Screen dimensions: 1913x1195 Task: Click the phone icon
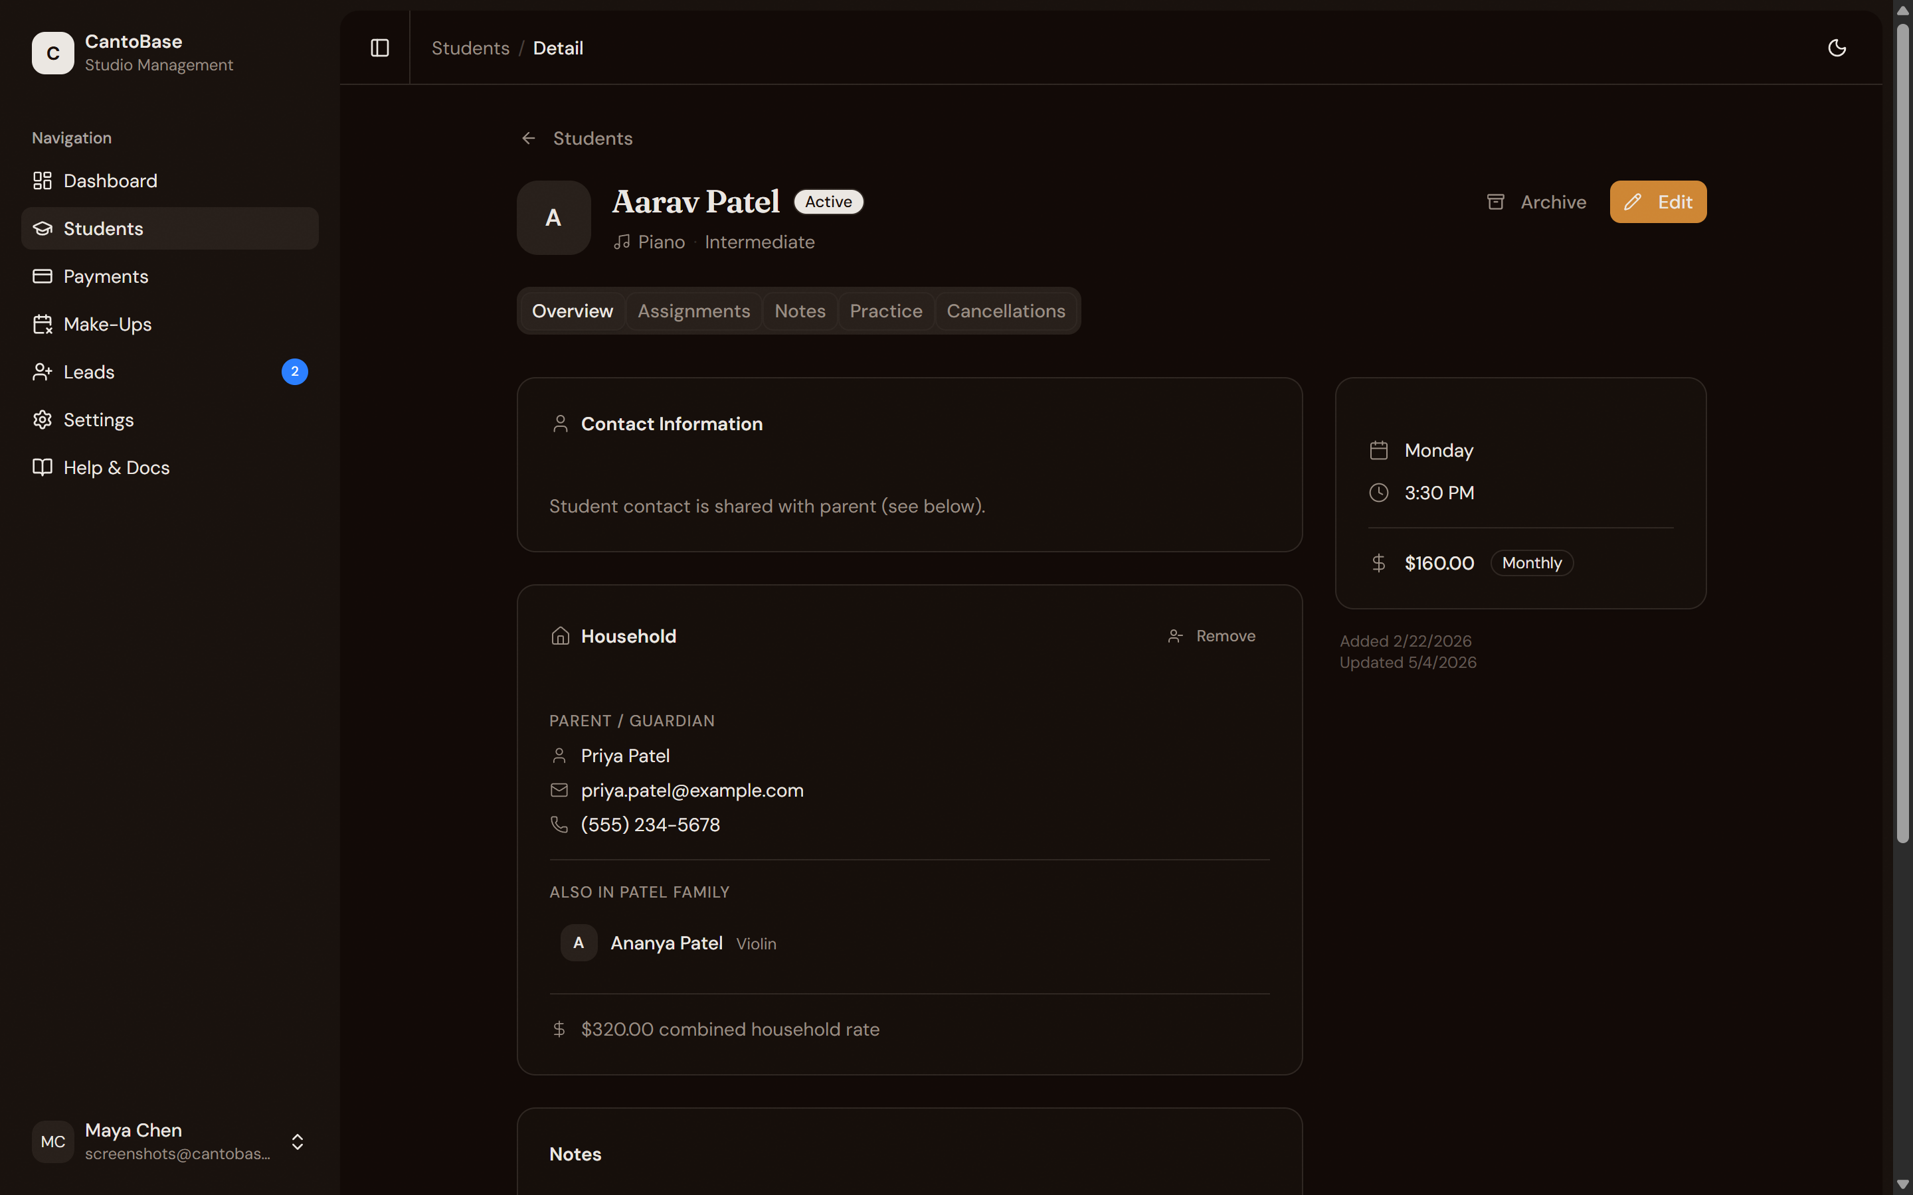pos(559,825)
